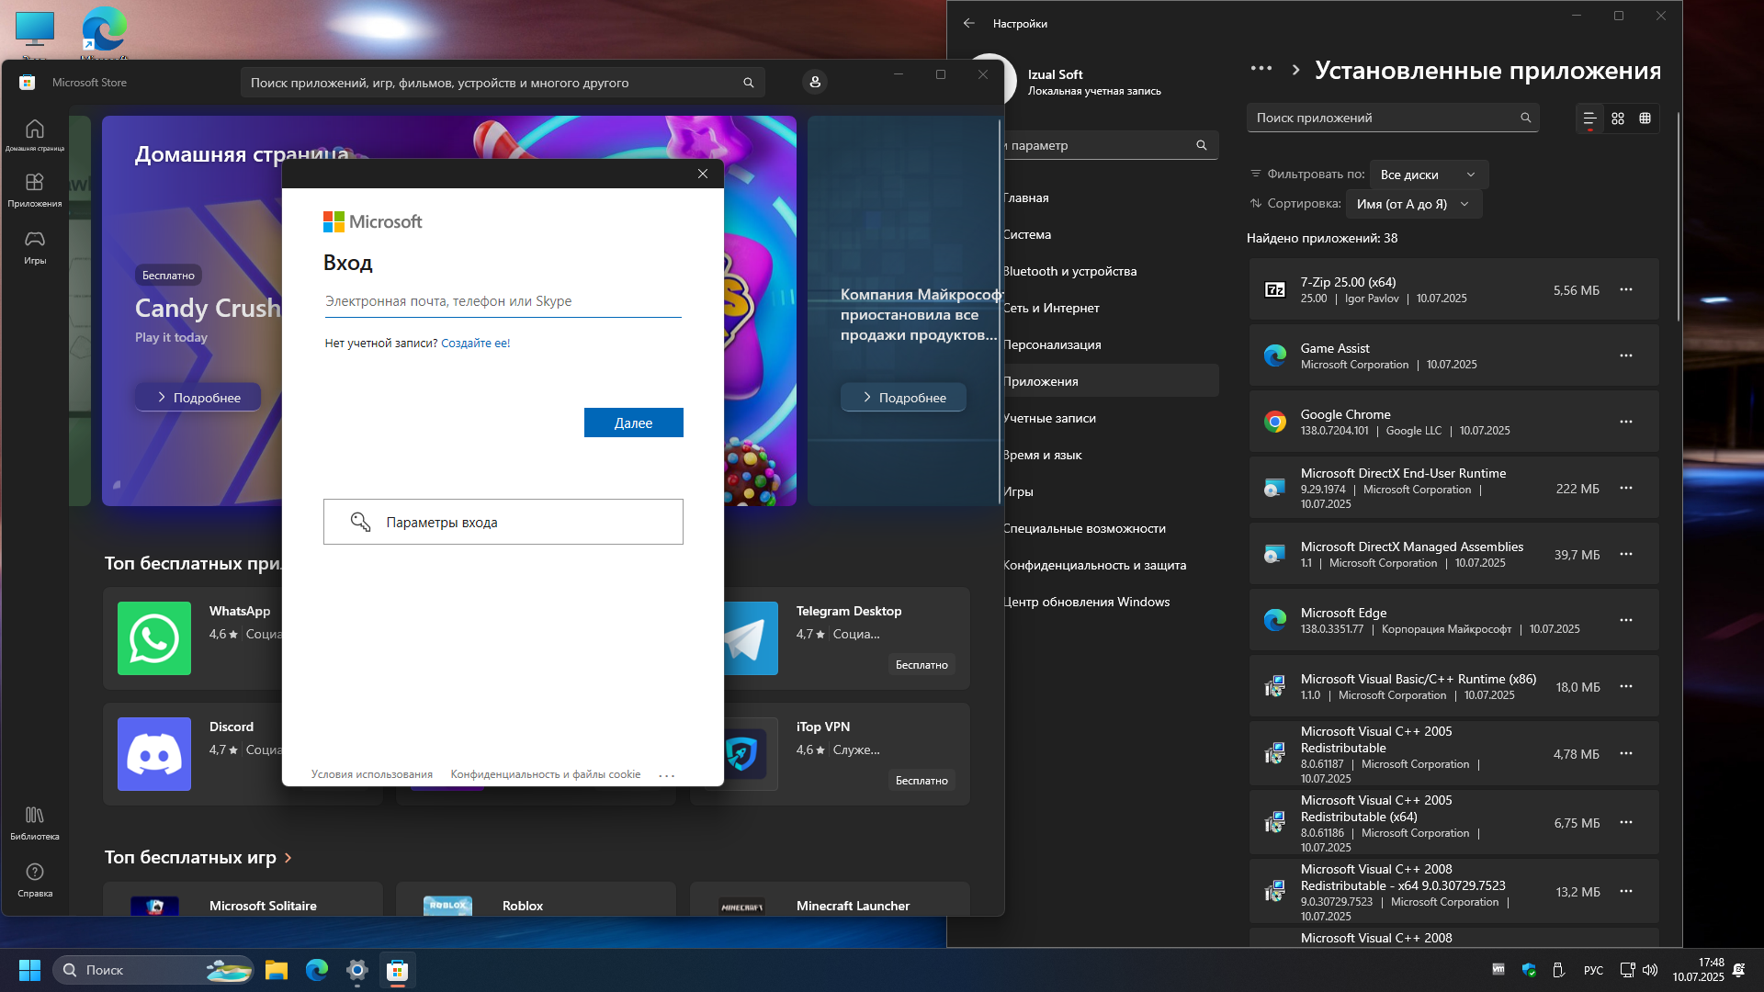The image size is (1764, 992).
Task: Open the sign-in dialog's more options dots
Action: [x=667, y=775]
